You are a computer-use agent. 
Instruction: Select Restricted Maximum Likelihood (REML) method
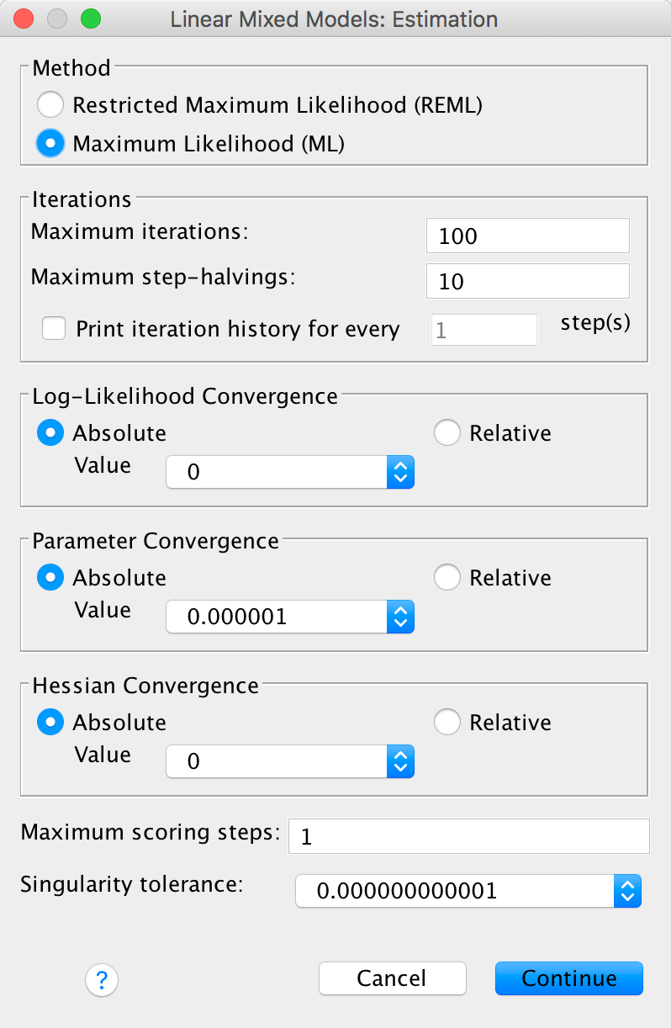coord(50,105)
